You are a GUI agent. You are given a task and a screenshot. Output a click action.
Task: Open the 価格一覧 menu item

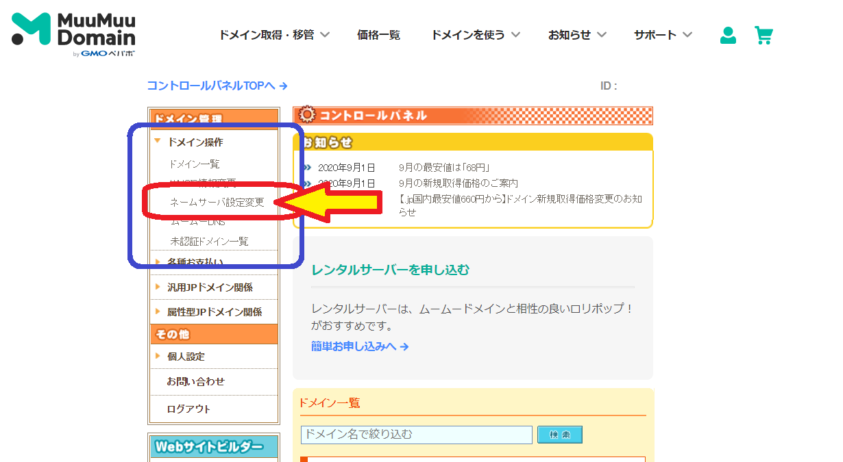(378, 35)
